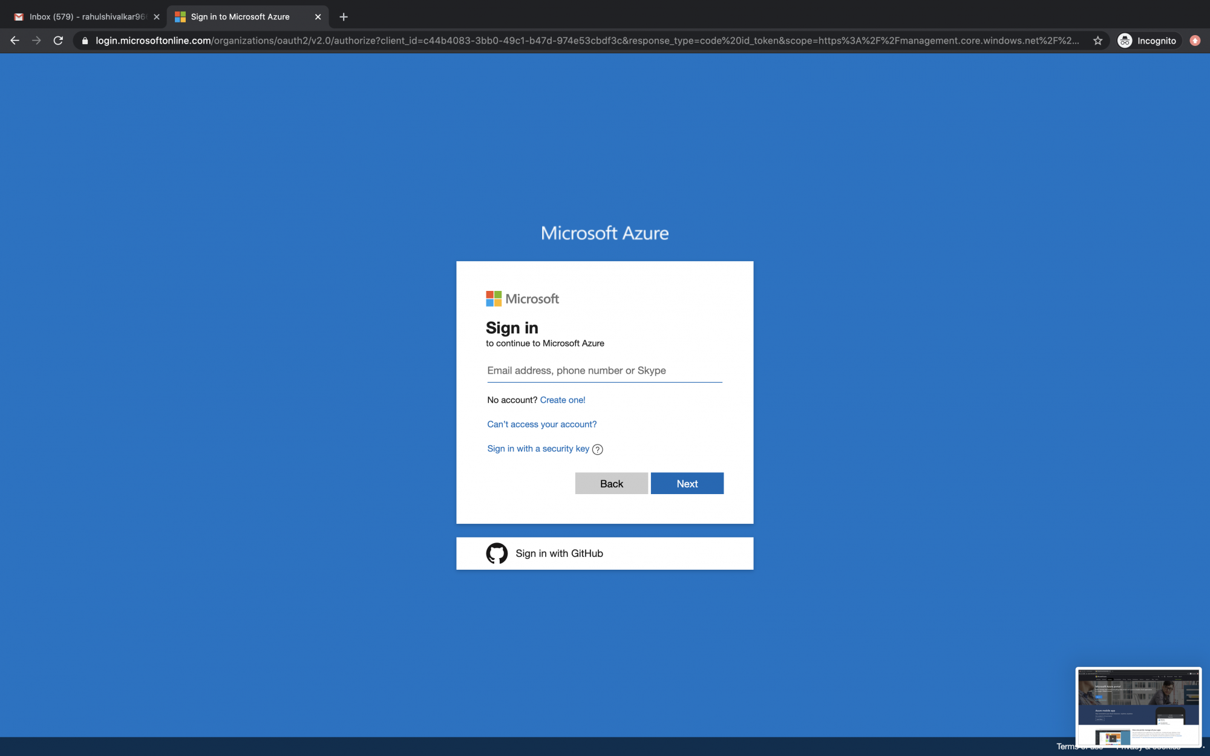Click the email address input field
This screenshot has width=1210, height=756.
(604, 370)
